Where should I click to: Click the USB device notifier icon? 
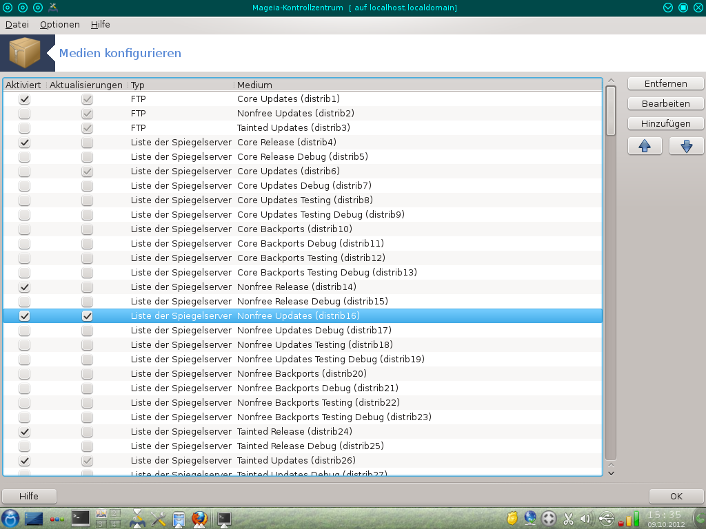[606, 518]
